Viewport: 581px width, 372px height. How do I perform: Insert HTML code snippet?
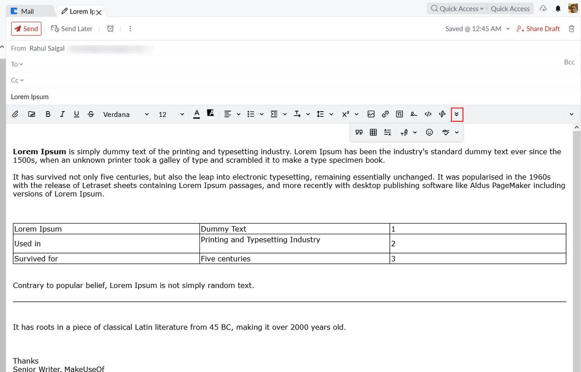pos(428,114)
